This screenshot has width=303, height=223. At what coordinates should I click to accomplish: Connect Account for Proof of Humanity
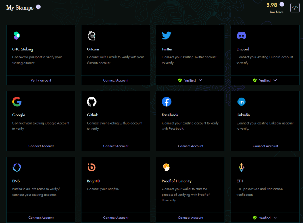coord(190,218)
